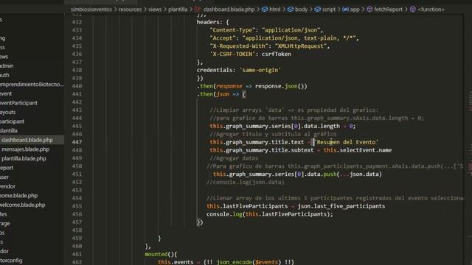The height and width of the screenshot is (265, 472).
Task: Click 'mounted(){' on line 461
Action: click(x=161, y=254)
